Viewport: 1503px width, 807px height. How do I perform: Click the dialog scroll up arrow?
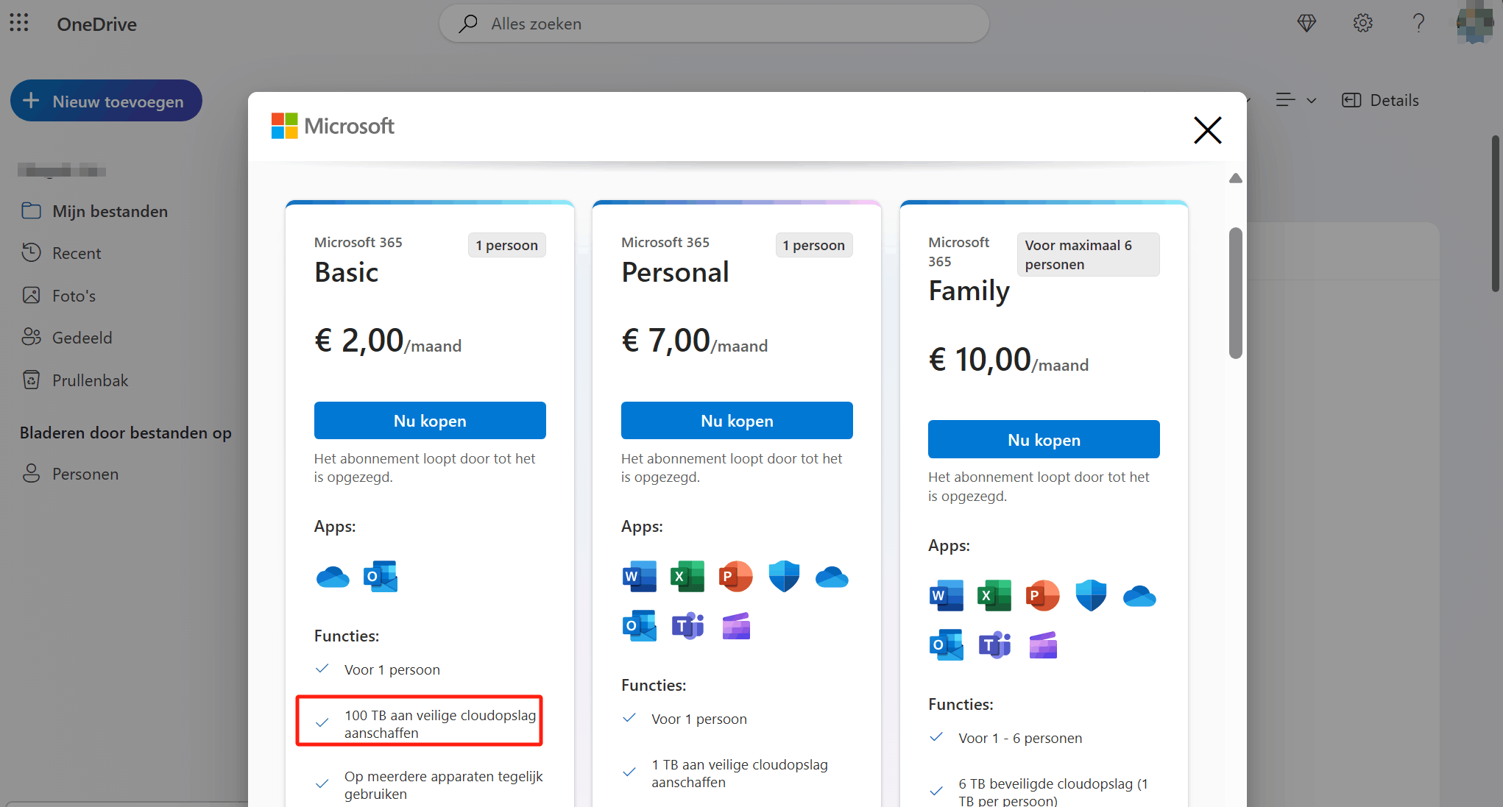click(1236, 178)
